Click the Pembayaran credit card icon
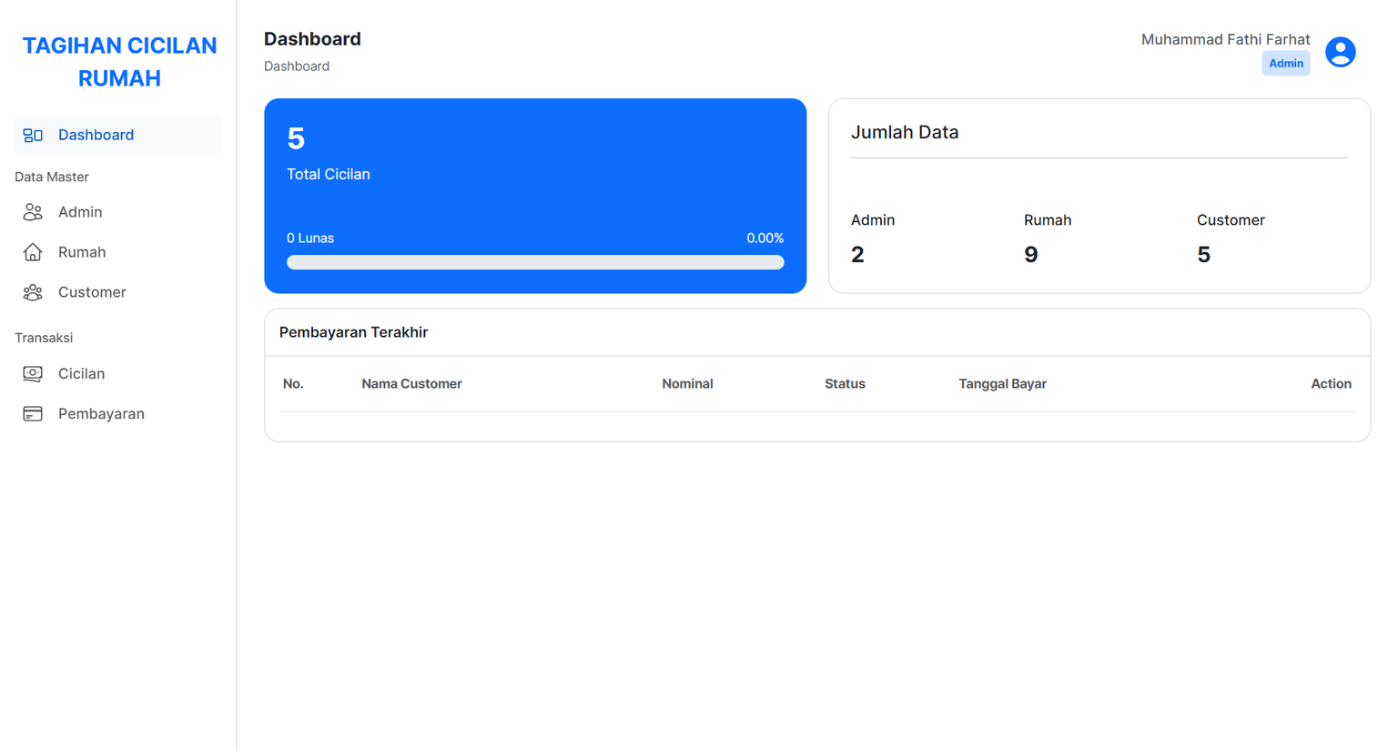Viewport: 1398px width, 751px height. (x=33, y=414)
